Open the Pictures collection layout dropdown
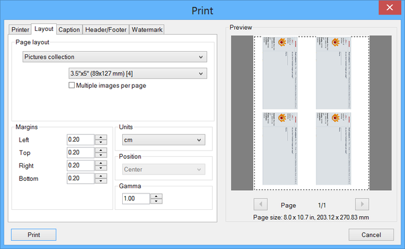Image resolution: width=405 pixels, height=249 pixels. (x=115, y=57)
